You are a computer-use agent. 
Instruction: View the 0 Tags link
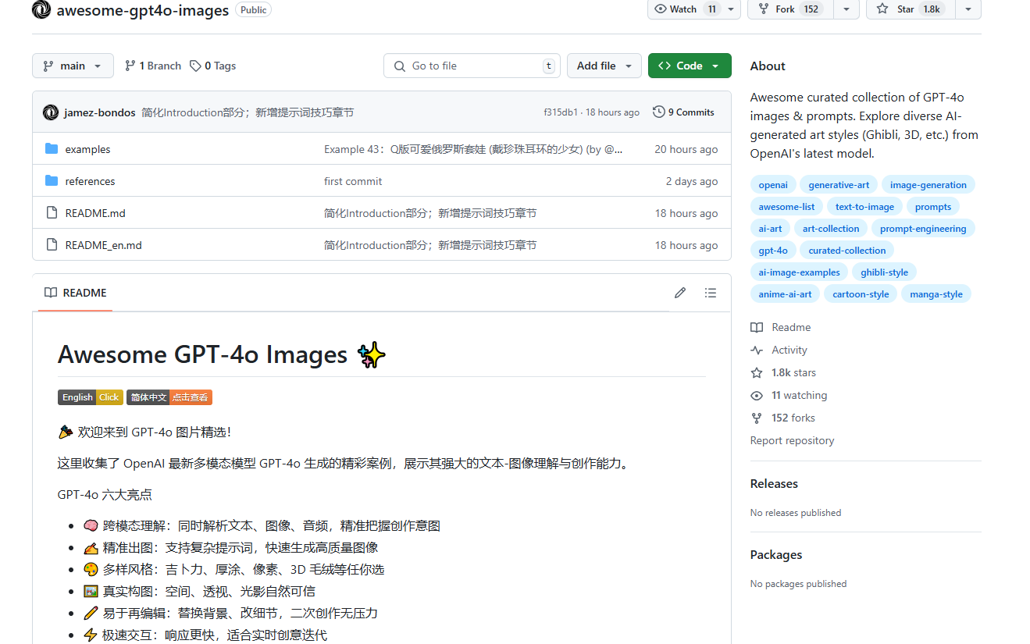(x=212, y=66)
